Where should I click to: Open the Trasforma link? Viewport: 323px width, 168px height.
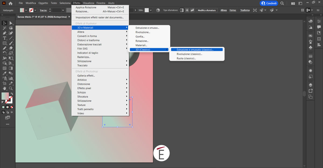(x=245, y=10)
